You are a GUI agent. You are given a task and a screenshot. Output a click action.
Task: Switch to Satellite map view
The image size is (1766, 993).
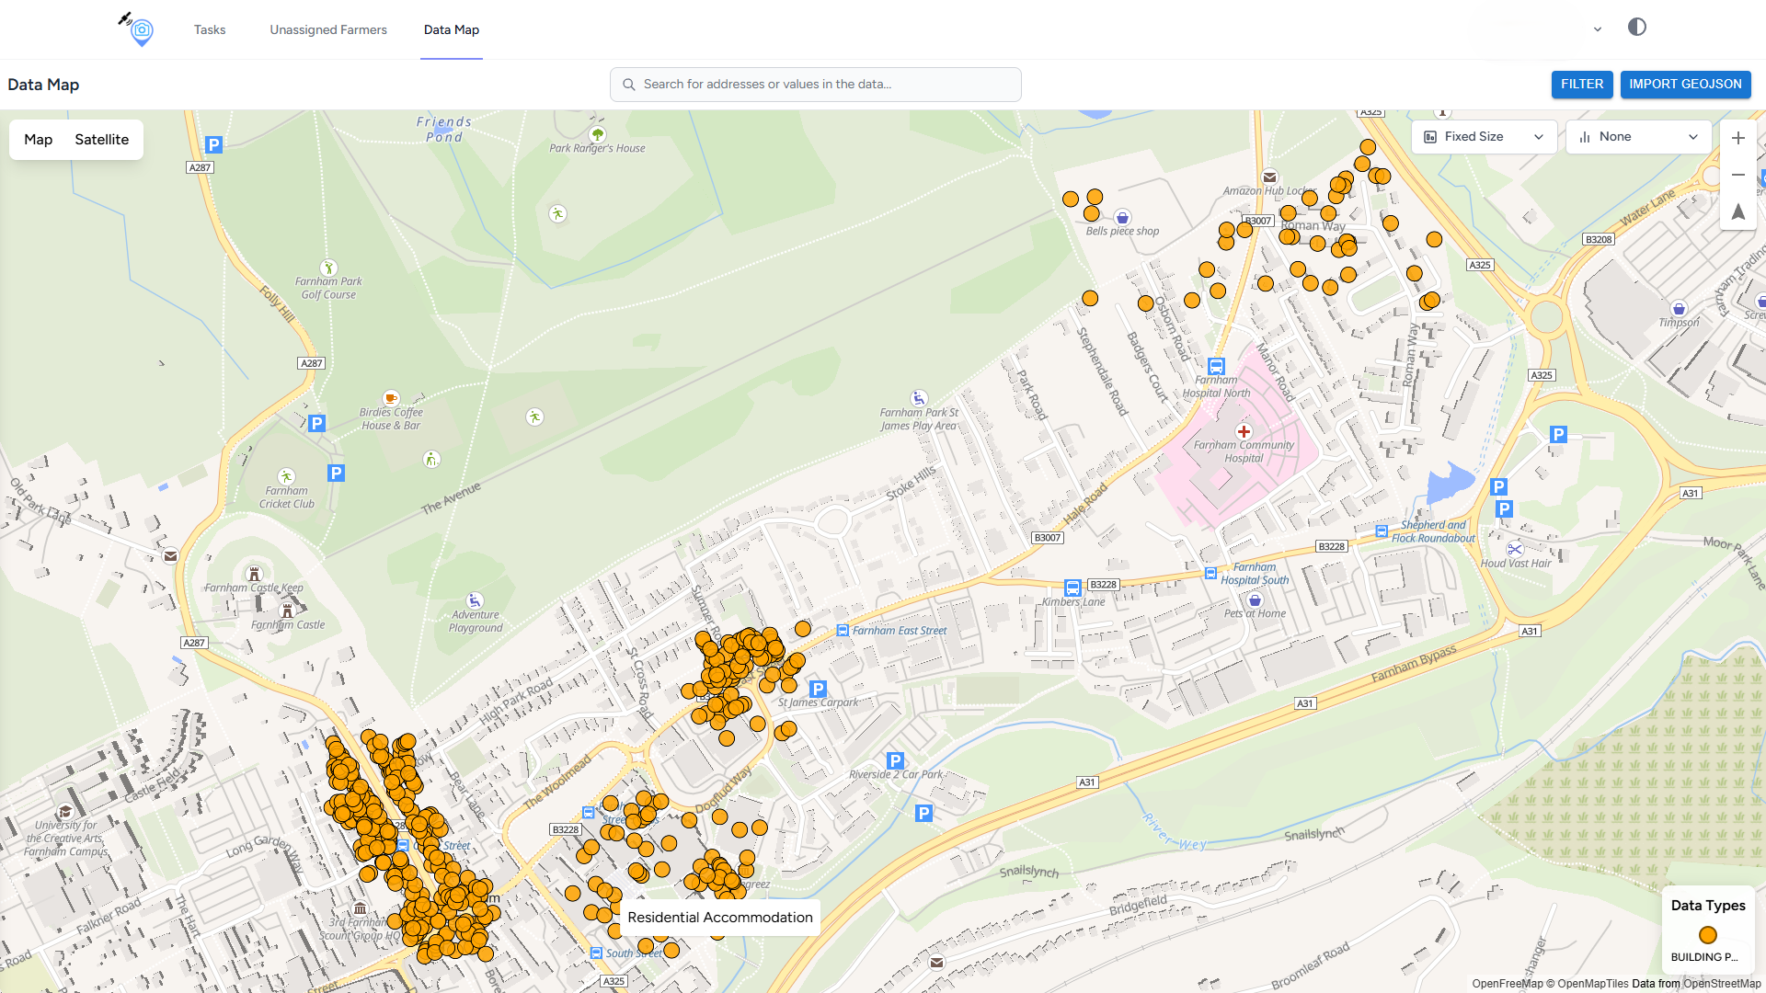click(x=101, y=140)
